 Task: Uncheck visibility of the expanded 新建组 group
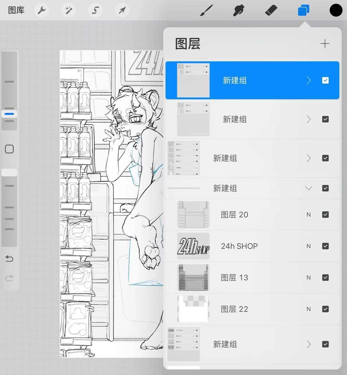pyautogui.click(x=325, y=188)
